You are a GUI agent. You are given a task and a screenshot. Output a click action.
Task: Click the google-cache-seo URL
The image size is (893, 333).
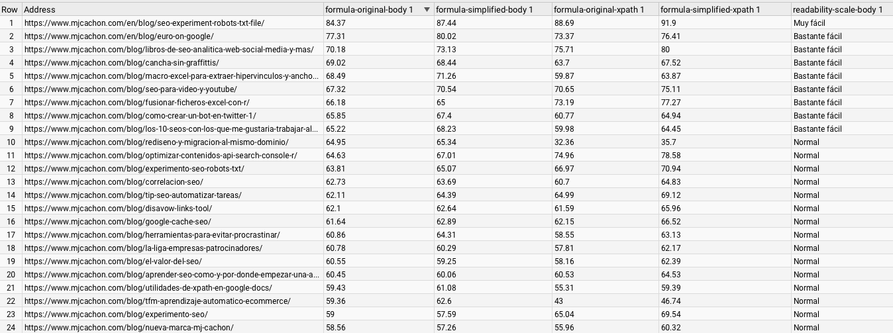[x=118, y=222]
